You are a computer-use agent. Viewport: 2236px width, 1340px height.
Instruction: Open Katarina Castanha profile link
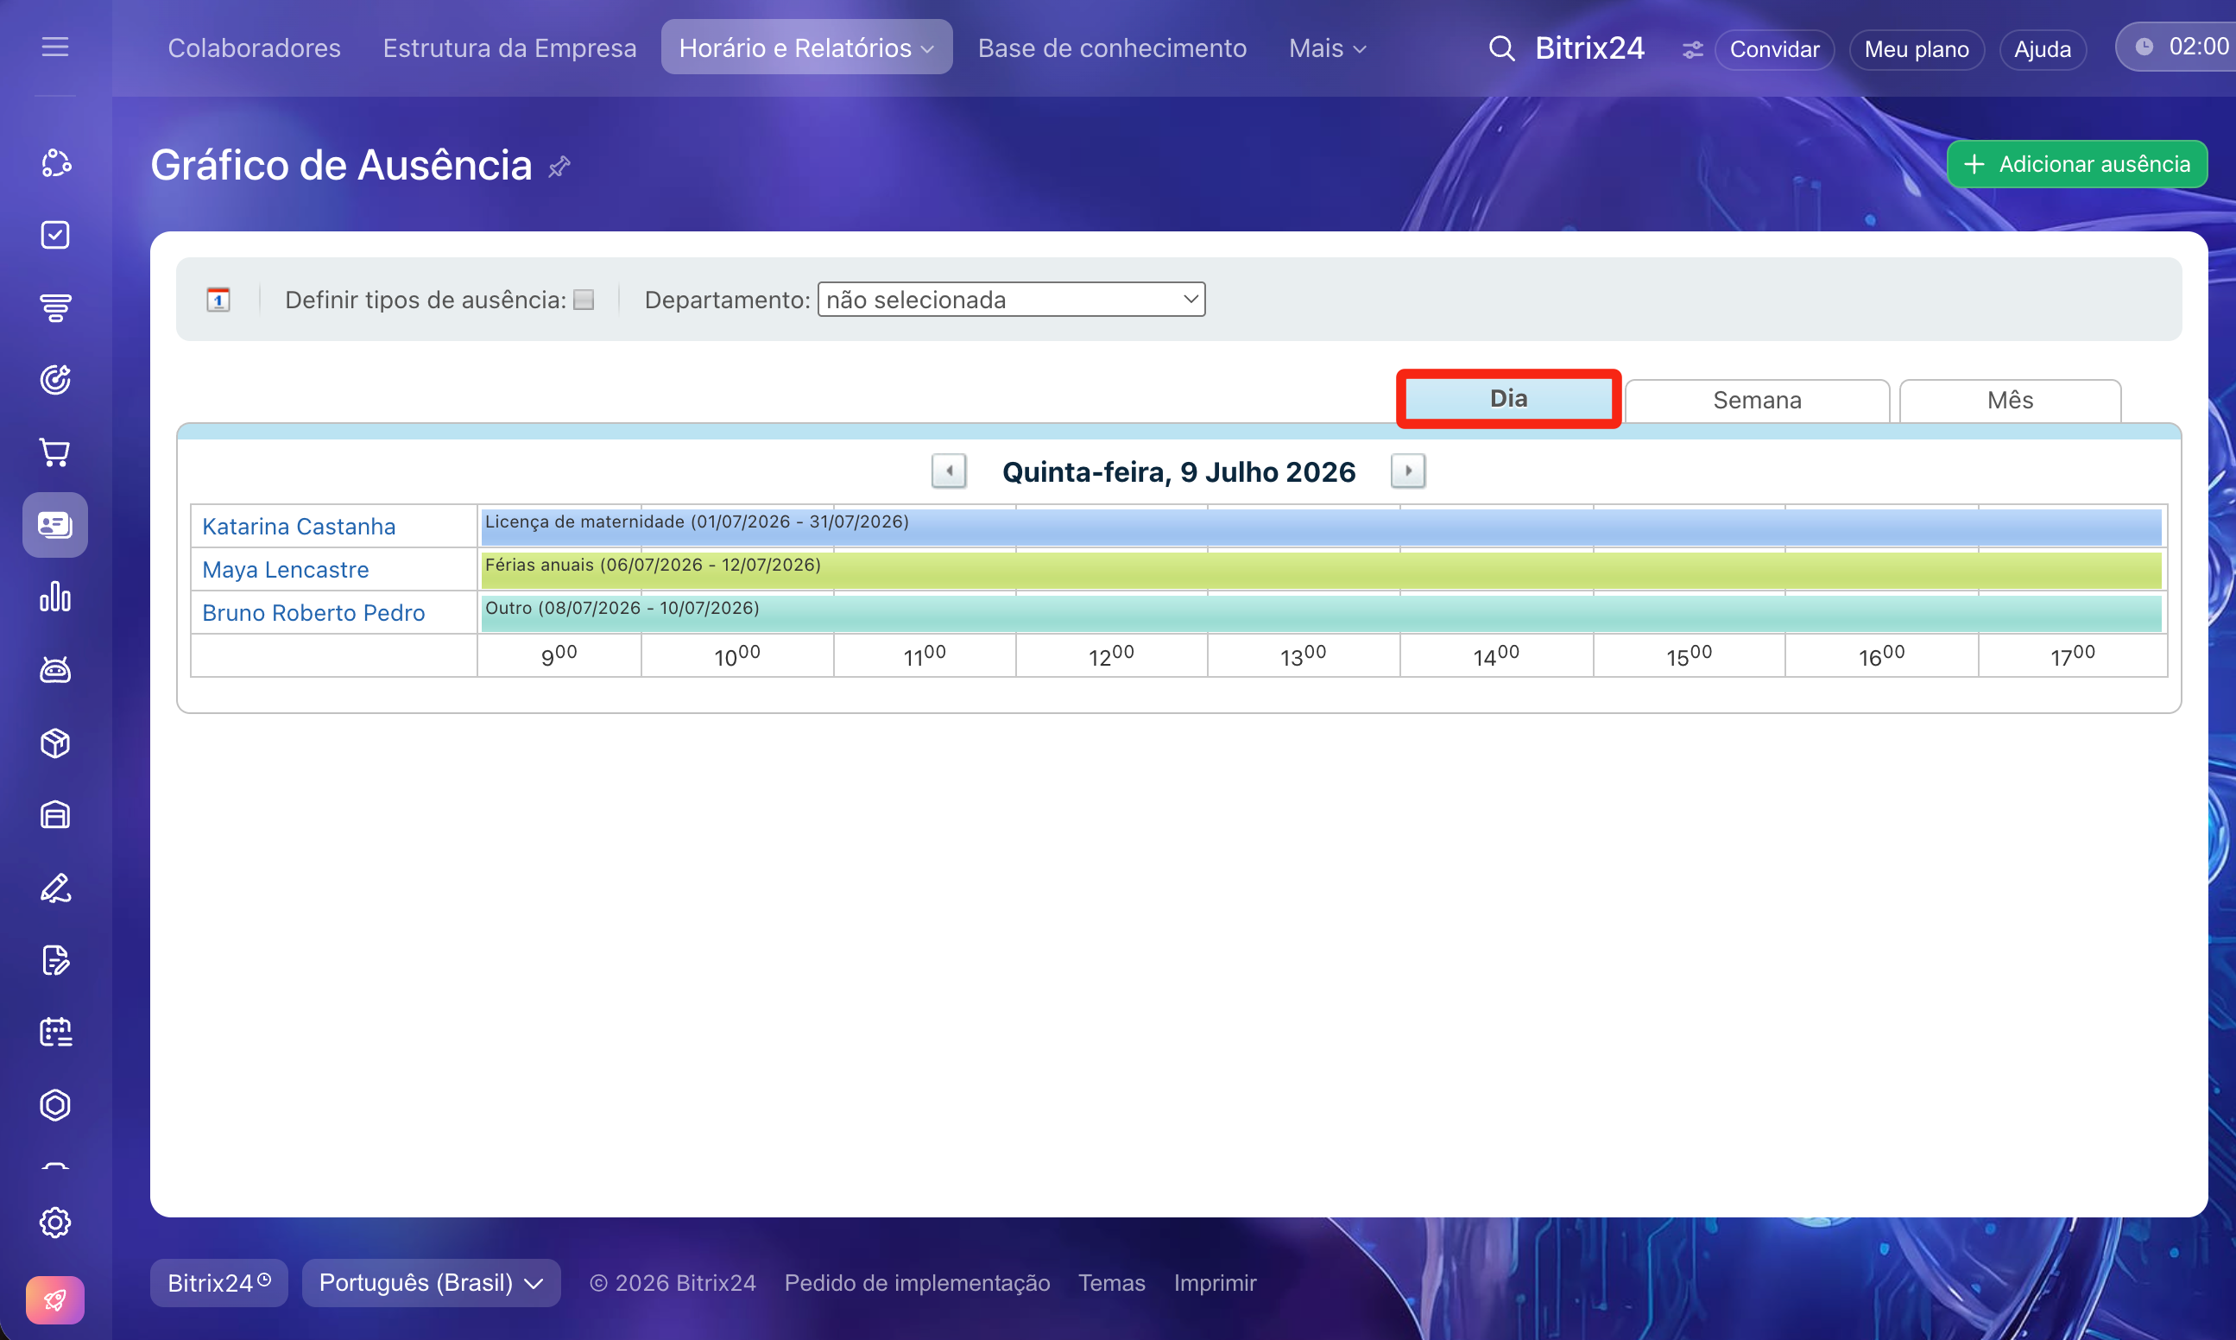299,527
